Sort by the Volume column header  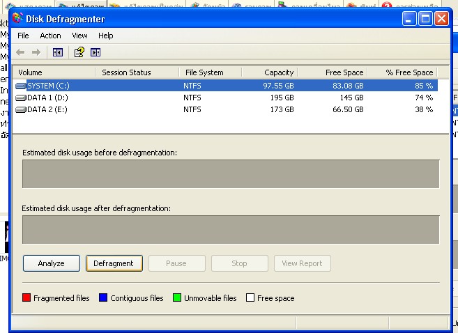coord(54,72)
